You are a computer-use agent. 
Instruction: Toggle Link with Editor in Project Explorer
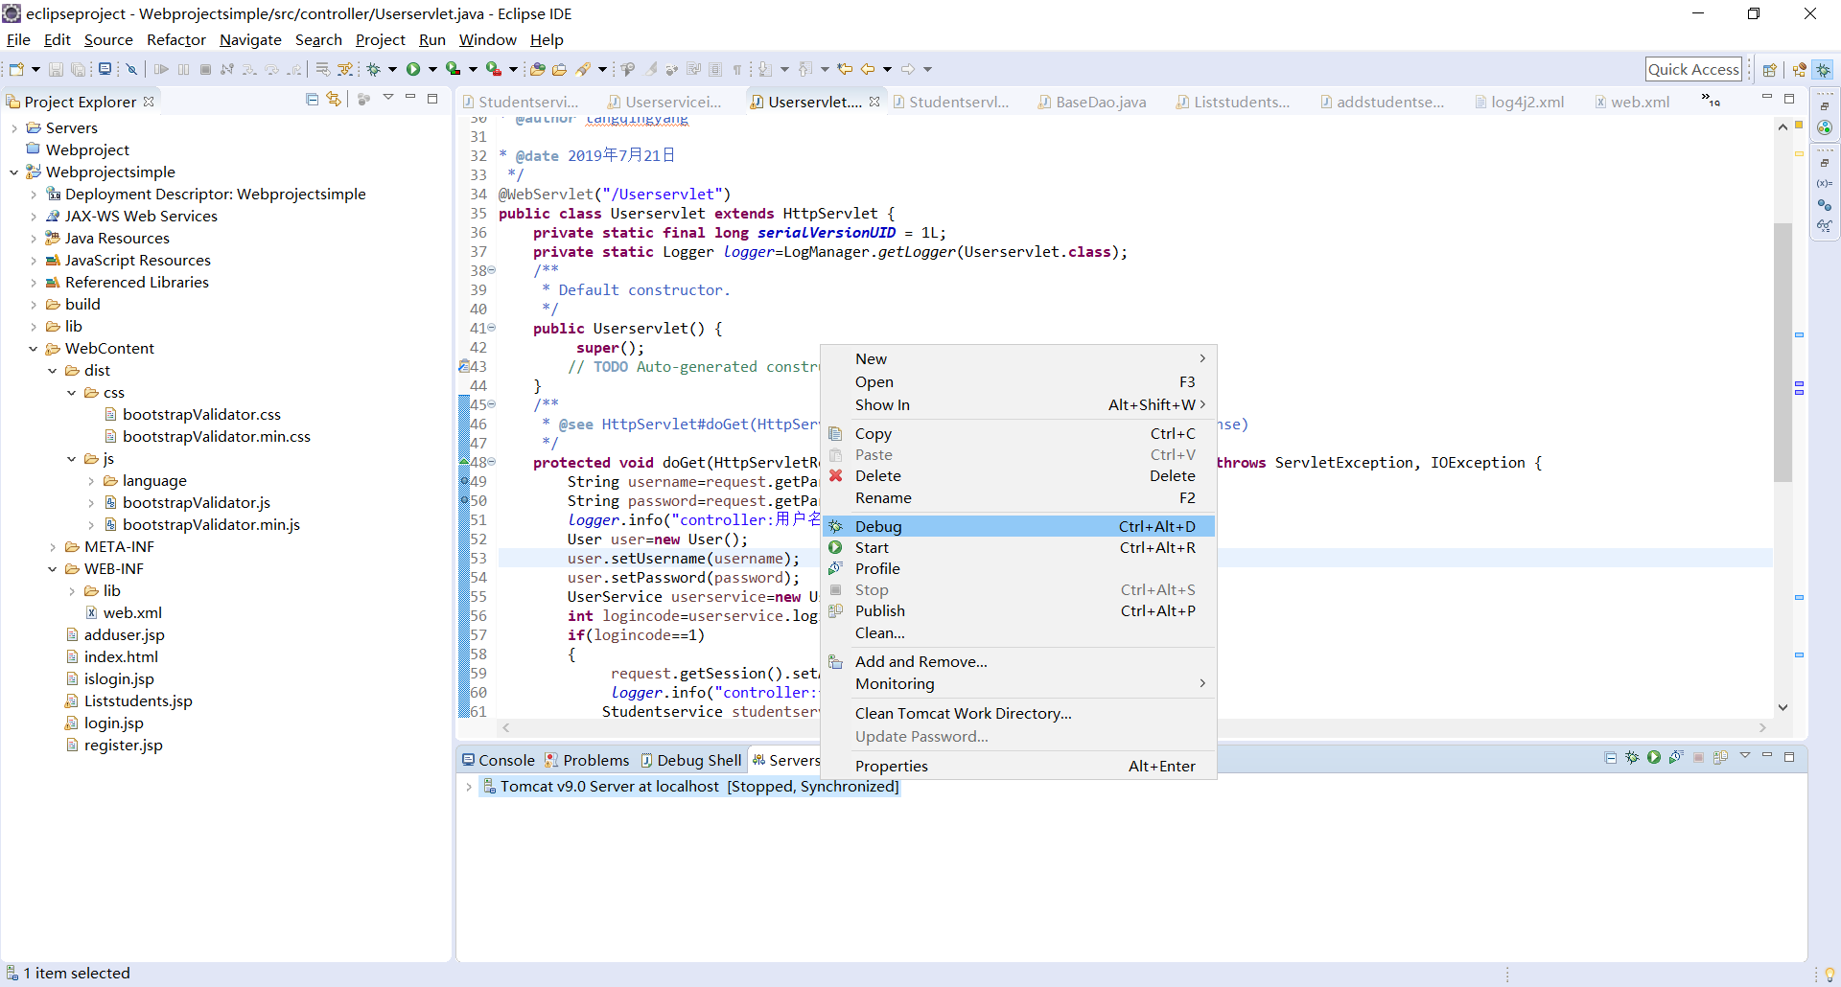point(334,100)
